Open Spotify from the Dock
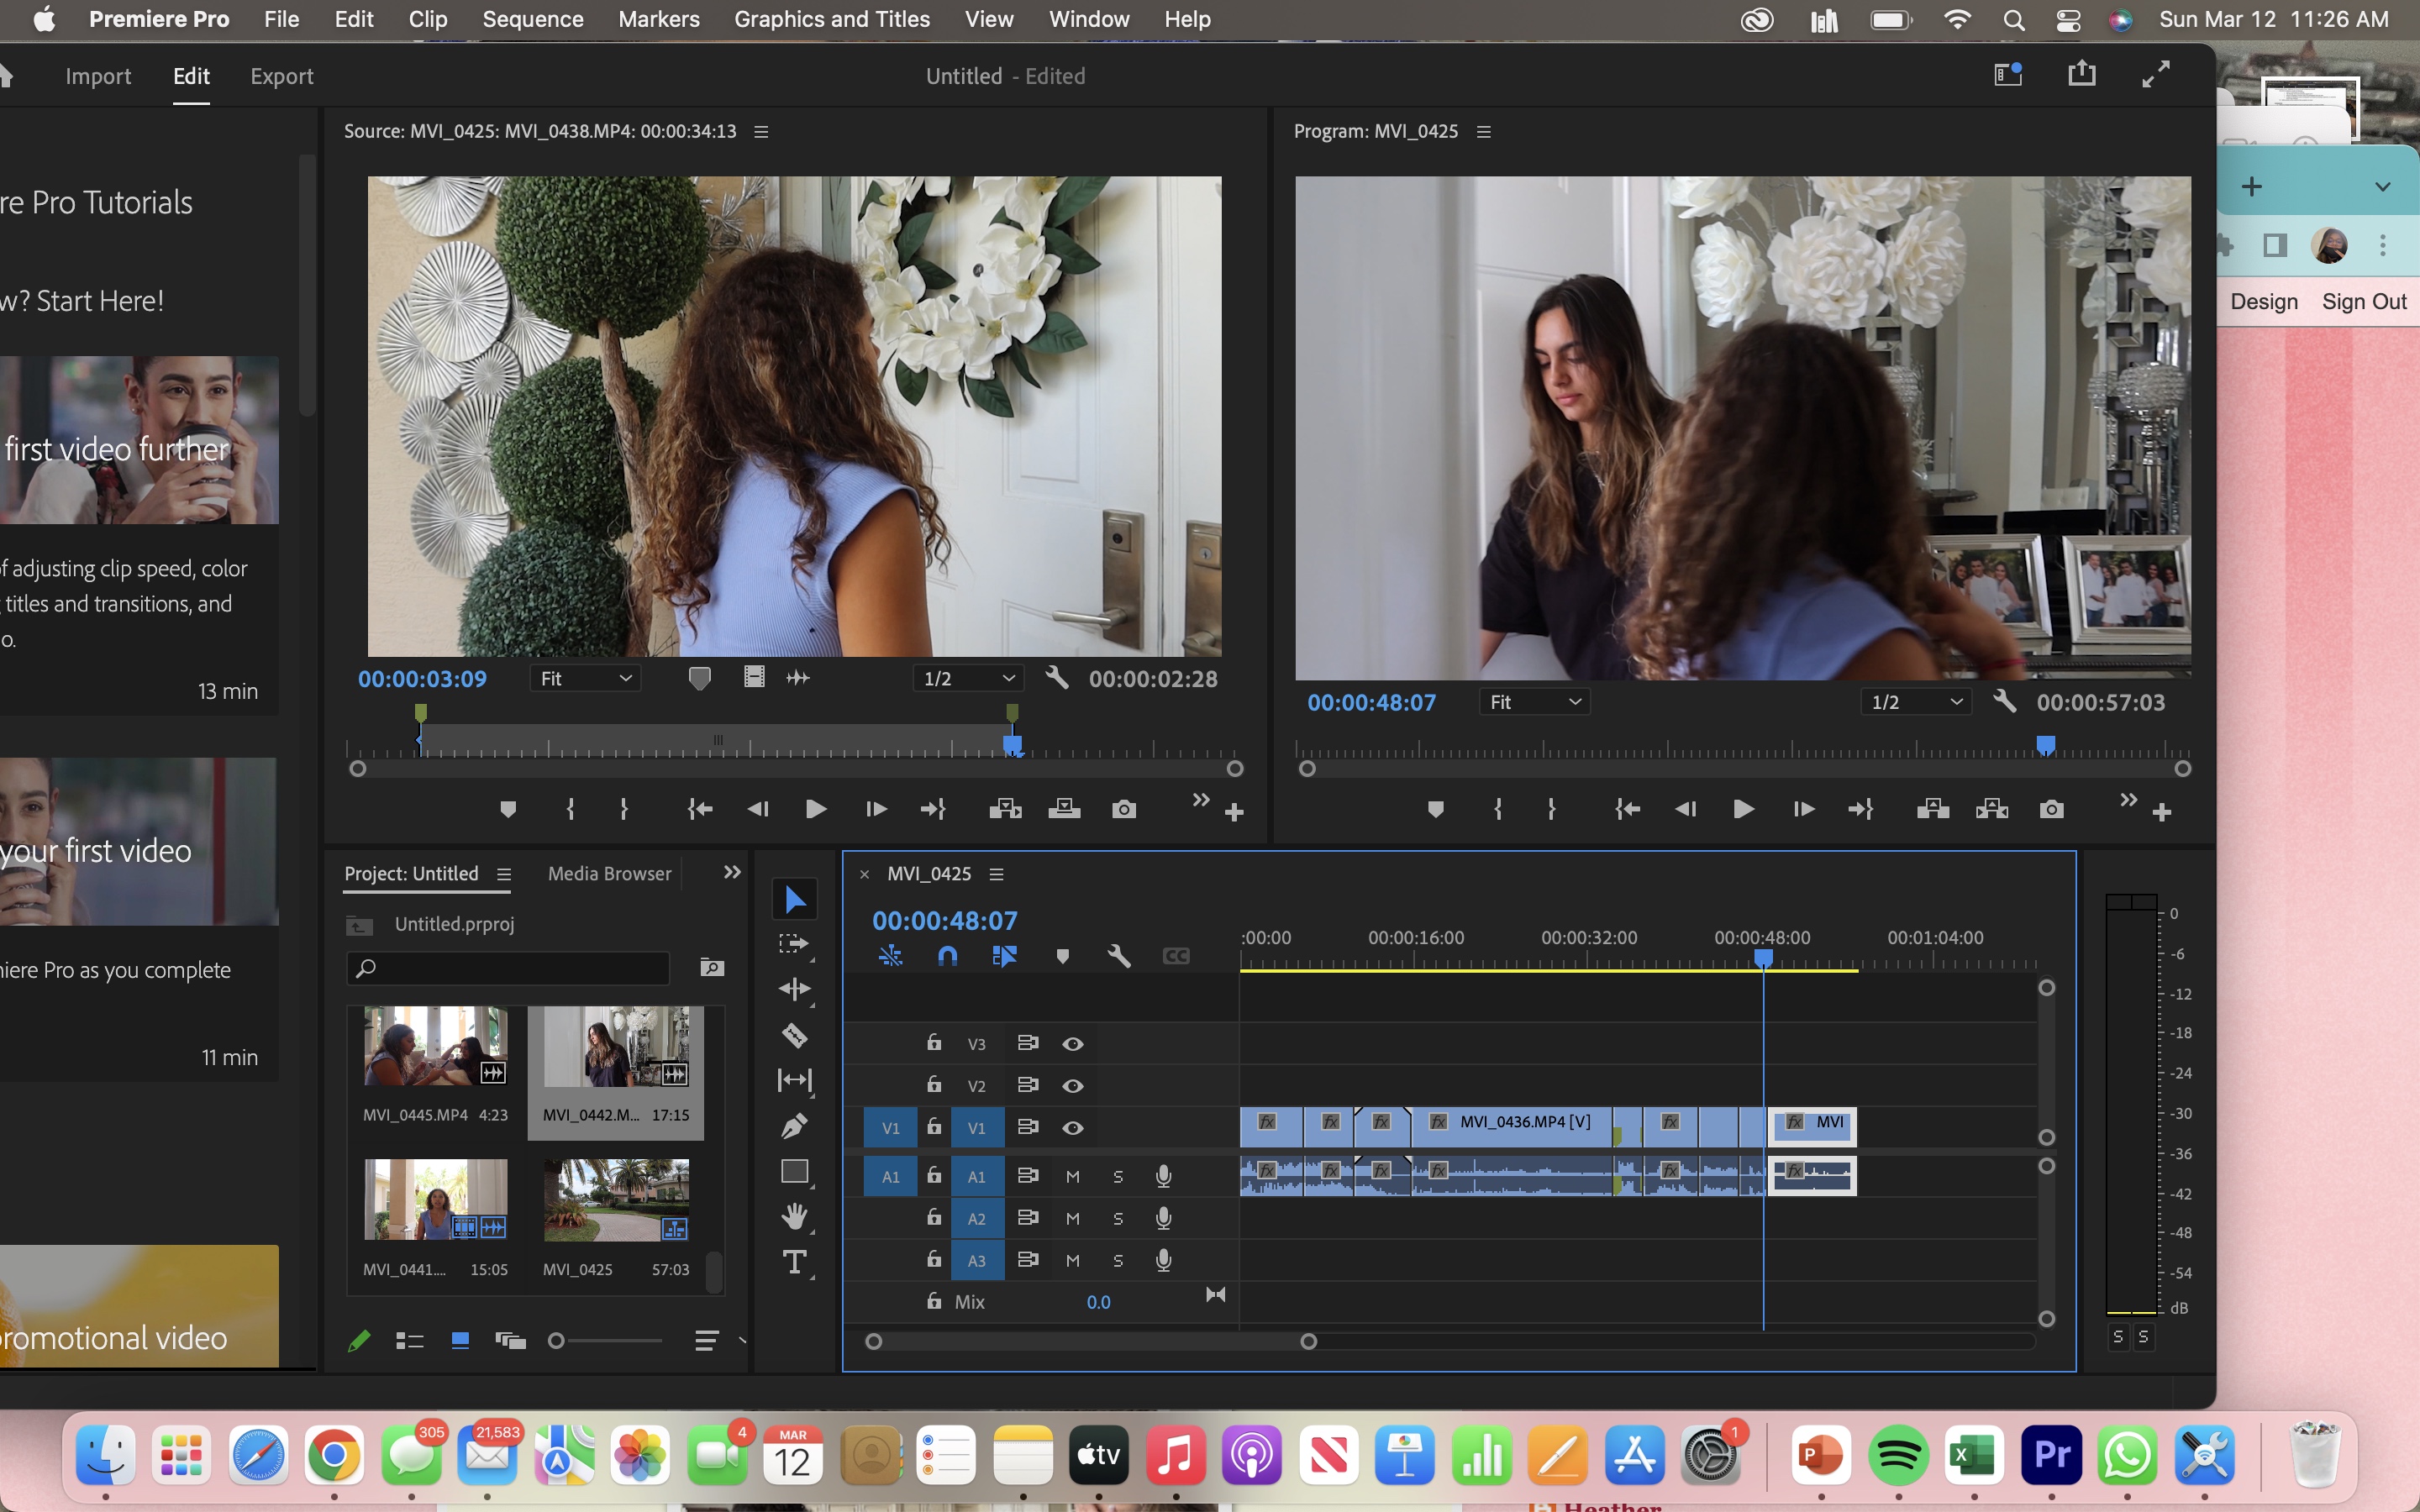 coord(1898,1455)
